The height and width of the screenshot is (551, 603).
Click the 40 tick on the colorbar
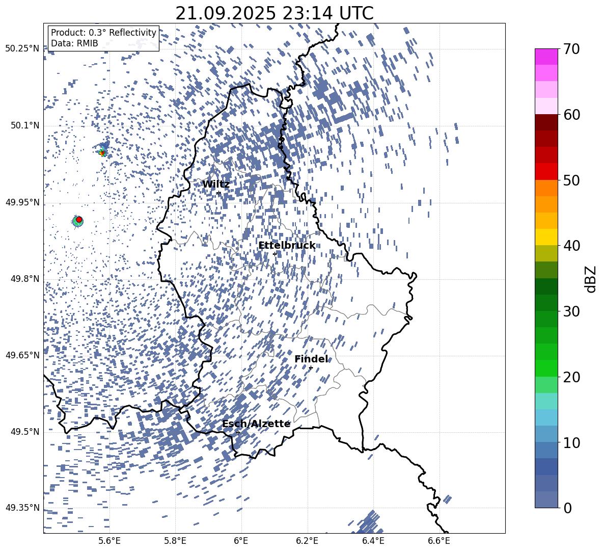click(571, 246)
